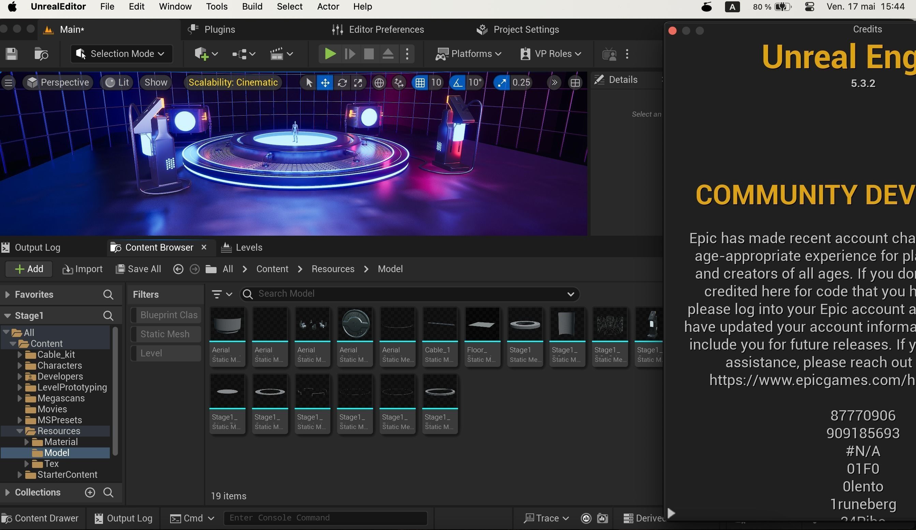Viewport: 916px width, 530px height.
Task: Toggle the Level filter
Action: point(166,353)
